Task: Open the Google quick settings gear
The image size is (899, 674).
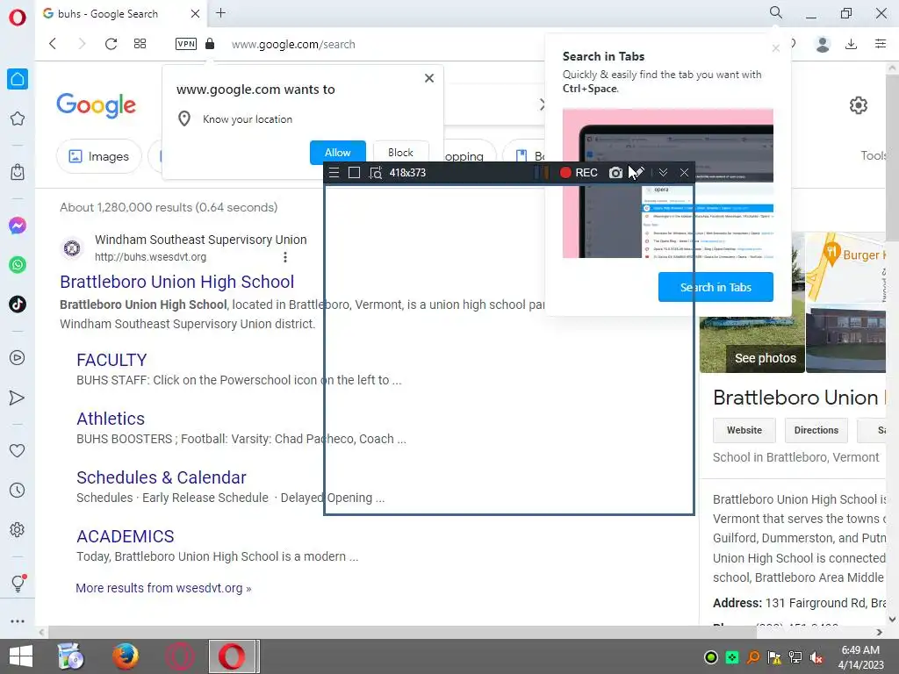Action: point(859,105)
